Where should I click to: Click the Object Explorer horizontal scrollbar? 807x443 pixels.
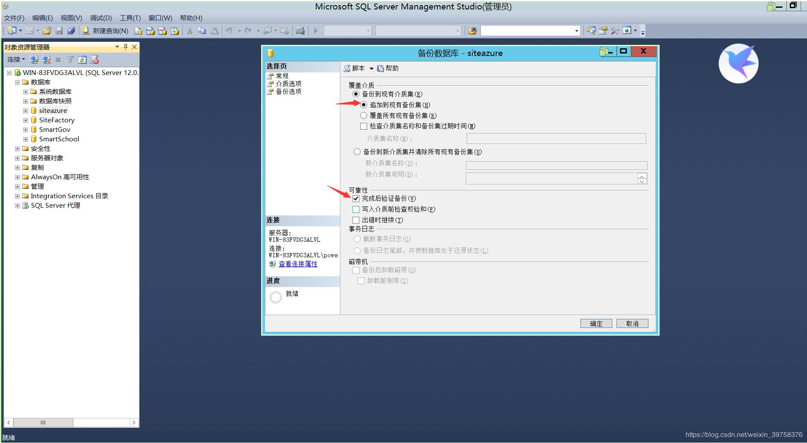[43, 422]
